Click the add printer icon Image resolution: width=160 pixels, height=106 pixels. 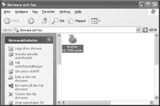click(11, 49)
